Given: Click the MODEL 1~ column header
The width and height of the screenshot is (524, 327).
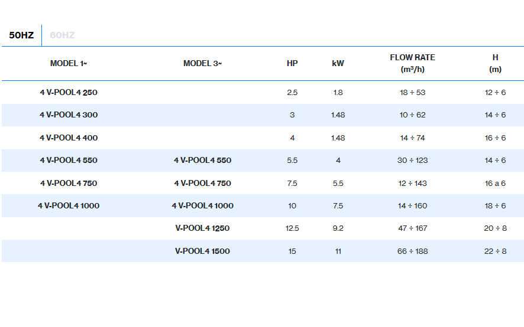Looking at the screenshot, I should tap(69, 64).
